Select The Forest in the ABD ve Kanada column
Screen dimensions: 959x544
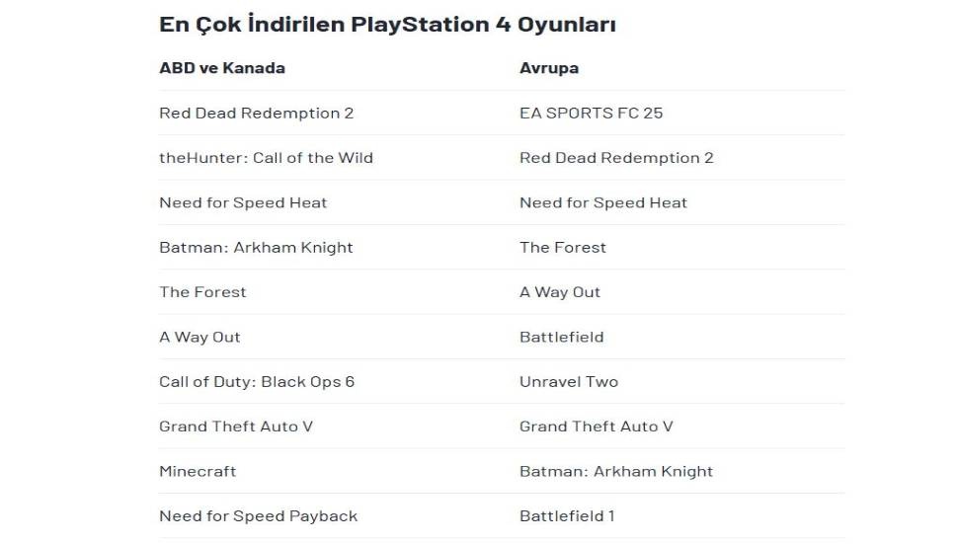point(202,292)
